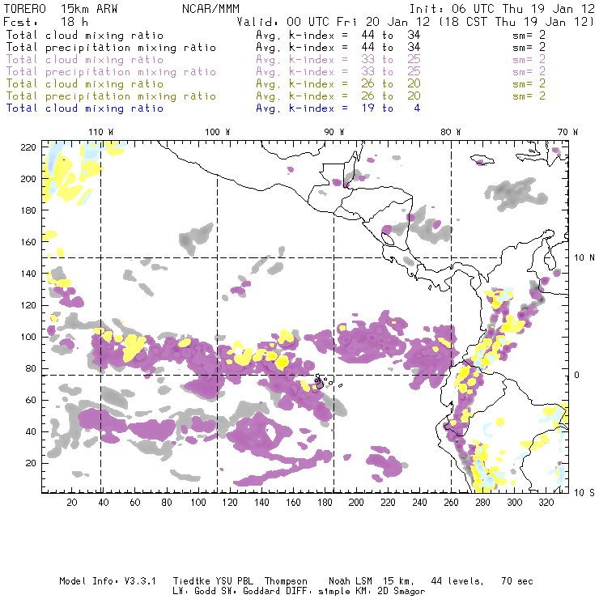599x599 pixels.
Task: Click the '110 W' longitude label
Action: 101,132
